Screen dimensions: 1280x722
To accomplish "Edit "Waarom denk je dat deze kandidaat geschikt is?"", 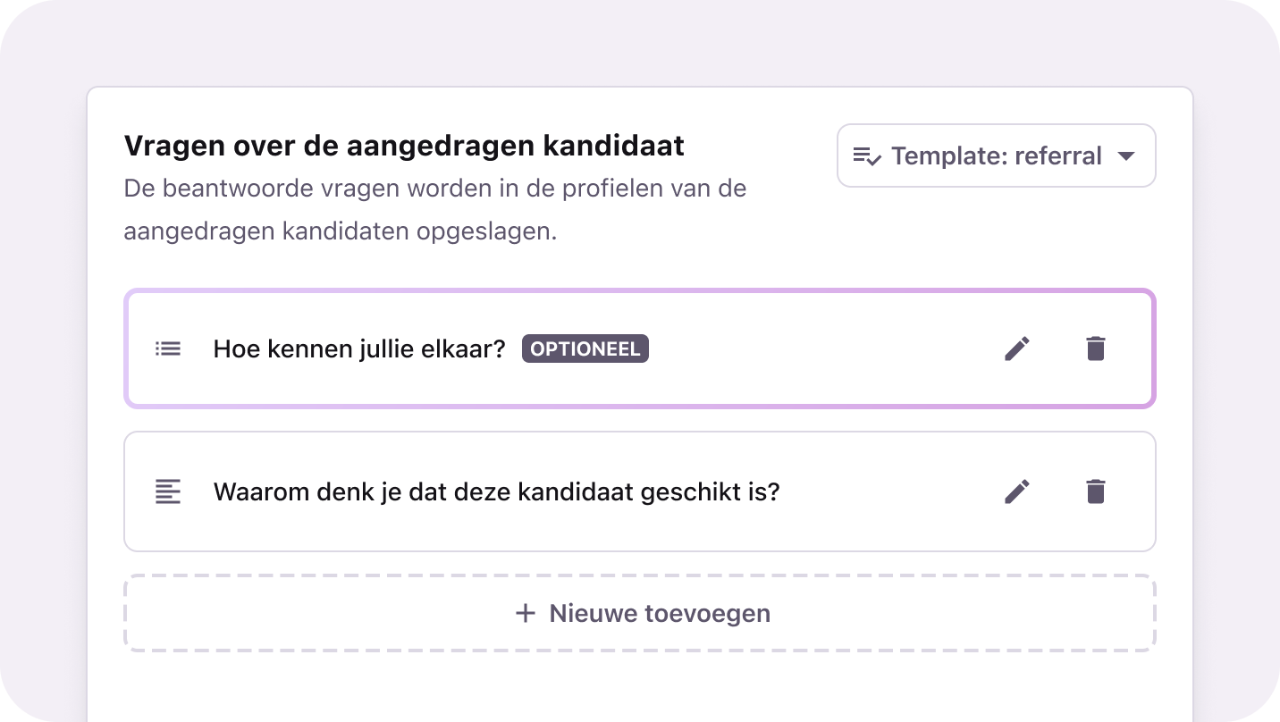I will tap(1016, 491).
